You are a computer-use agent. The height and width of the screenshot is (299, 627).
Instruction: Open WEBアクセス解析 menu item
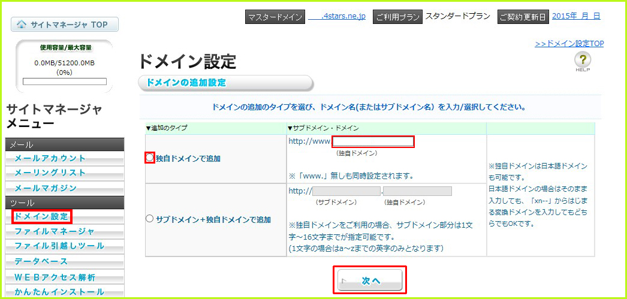(x=55, y=277)
